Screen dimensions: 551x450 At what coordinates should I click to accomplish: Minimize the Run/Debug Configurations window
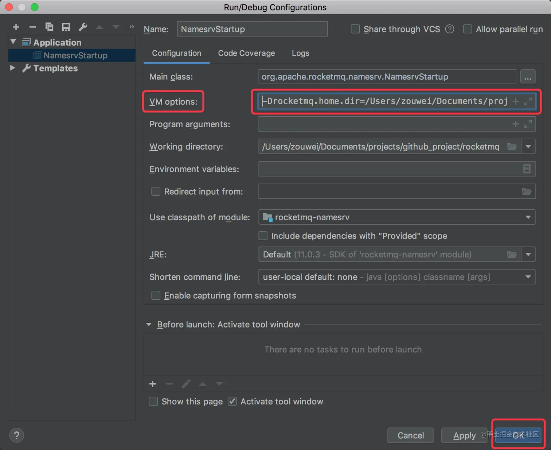tap(22, 7)
